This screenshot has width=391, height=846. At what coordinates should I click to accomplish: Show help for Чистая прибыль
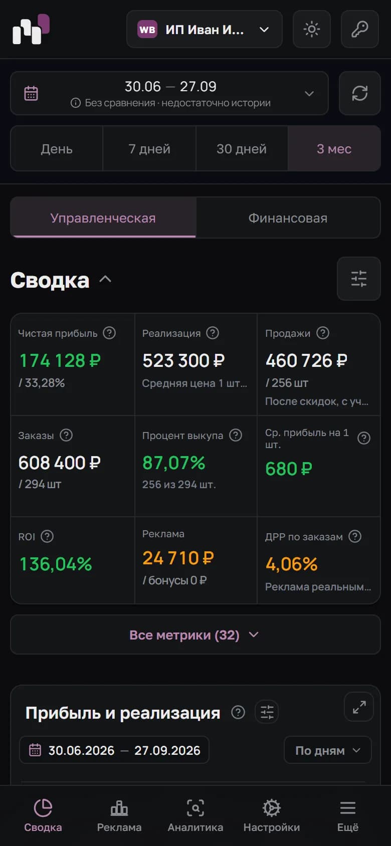tap(109, 333)
